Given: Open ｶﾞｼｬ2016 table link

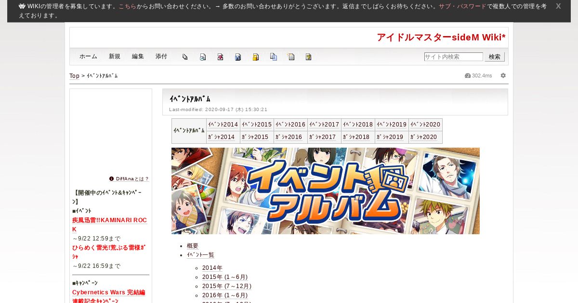Looking at the screenshot, I should pyautogui.click(x=289, y=137).
